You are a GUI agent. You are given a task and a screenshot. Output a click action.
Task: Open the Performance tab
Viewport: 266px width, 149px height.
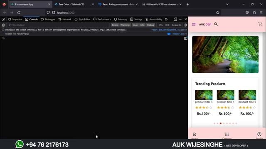click(x=102, y=19)
